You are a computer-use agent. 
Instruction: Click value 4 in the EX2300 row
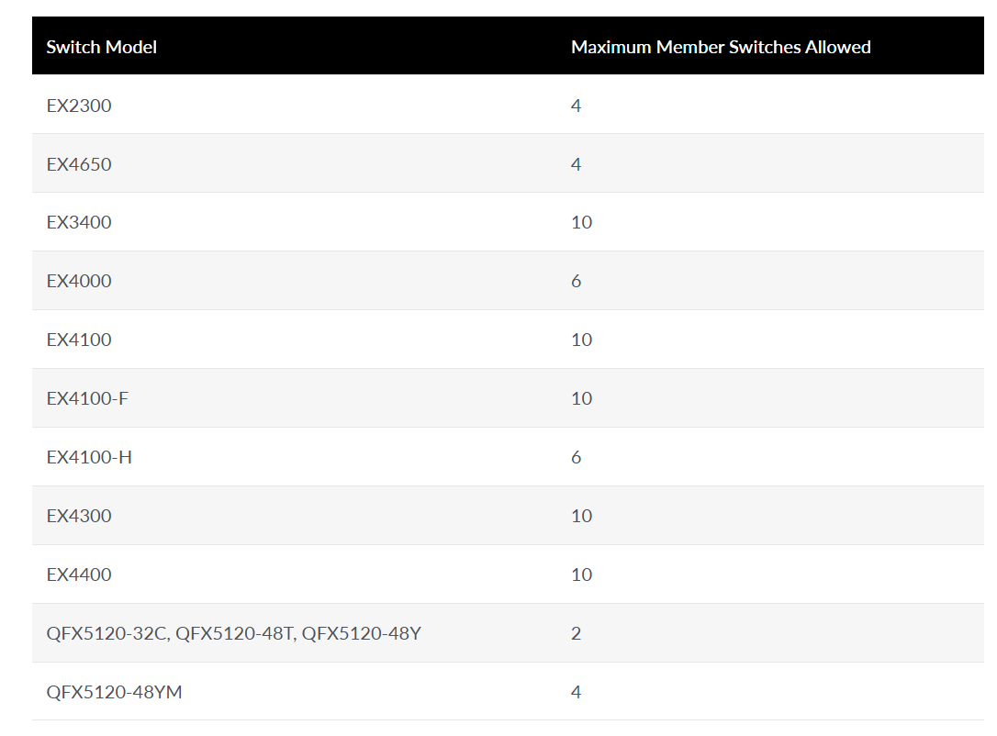576,106
